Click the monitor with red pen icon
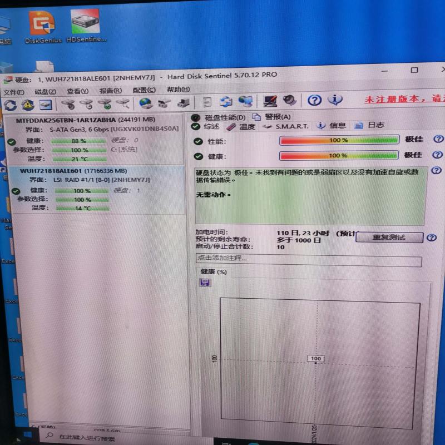Screen dimensions: 445x445 pyautogui.click(x=270, y=101)
